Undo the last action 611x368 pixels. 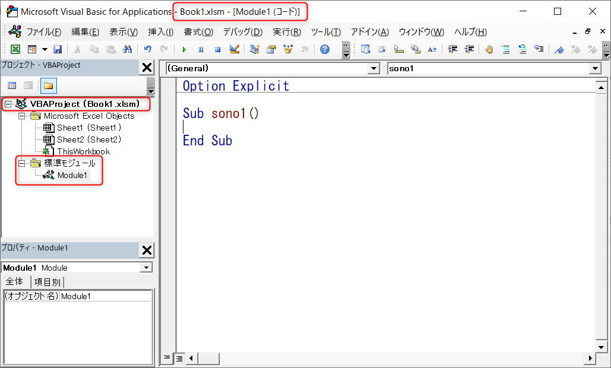point(147,49)
